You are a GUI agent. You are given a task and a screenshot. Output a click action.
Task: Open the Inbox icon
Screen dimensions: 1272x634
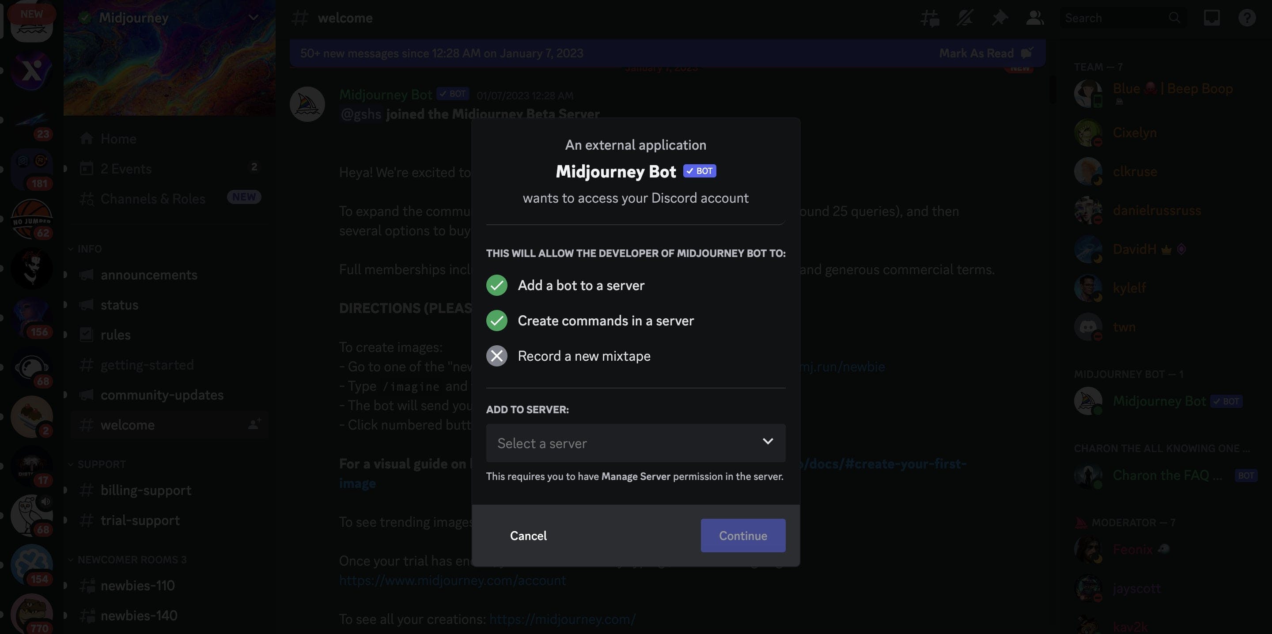pos(1212,18)
